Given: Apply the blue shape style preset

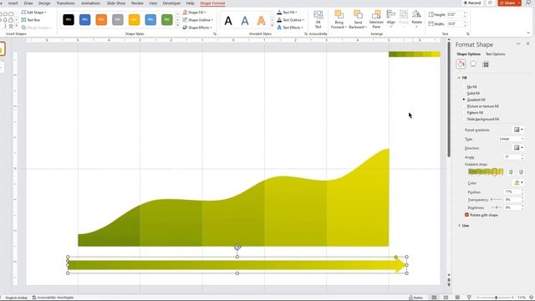Looking at the screenshot, I should coord(84,20).
